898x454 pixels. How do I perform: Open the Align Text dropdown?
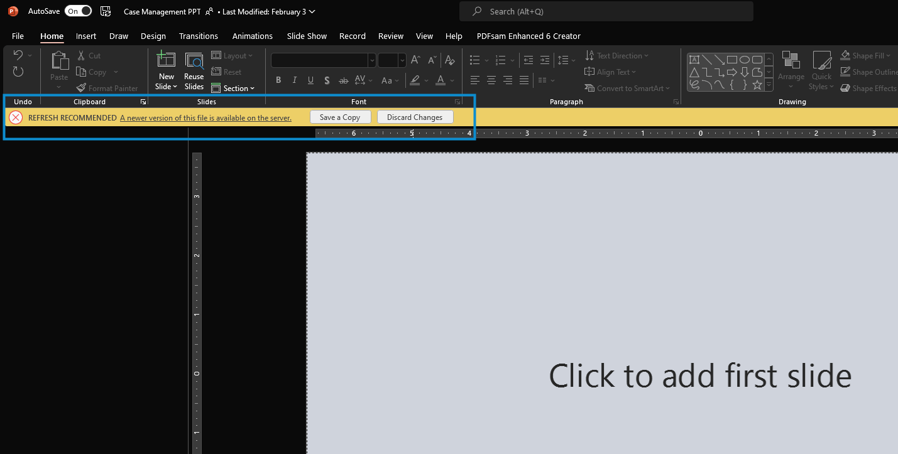click(x=610, y=72)
